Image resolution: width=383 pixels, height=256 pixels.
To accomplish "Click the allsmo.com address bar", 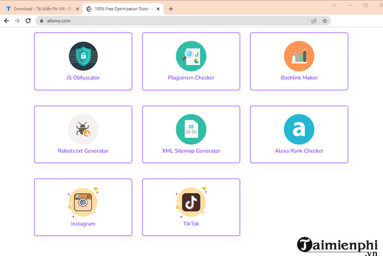I will [170, 20].
